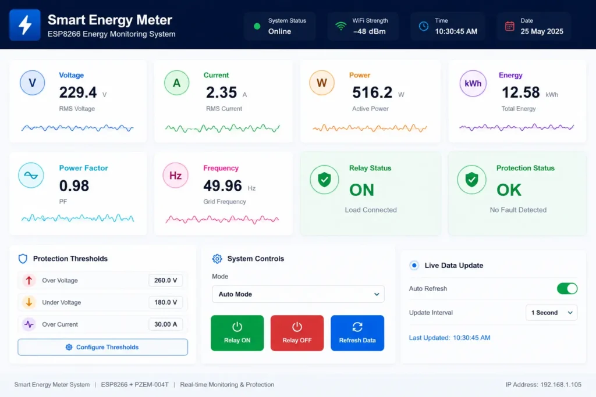The width and height of the screenshot is (596, 397).
Task: Click the Power W circle icon
Action: (x=322, y=83)
